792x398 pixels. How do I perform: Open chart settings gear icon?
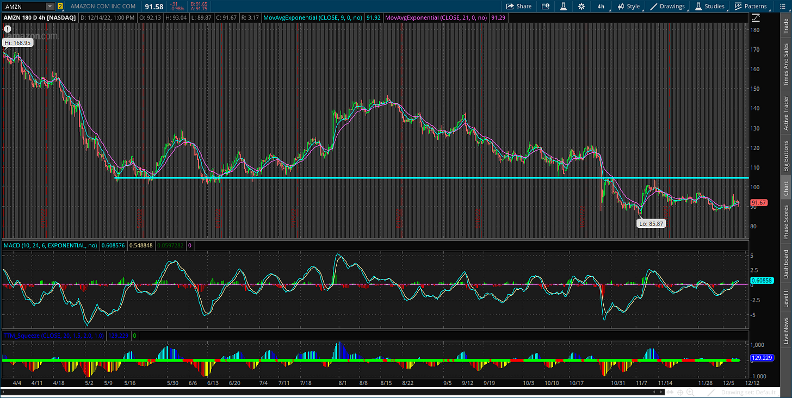(581, 7)
